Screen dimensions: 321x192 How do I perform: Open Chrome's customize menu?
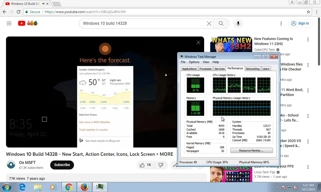pos(316,12)
